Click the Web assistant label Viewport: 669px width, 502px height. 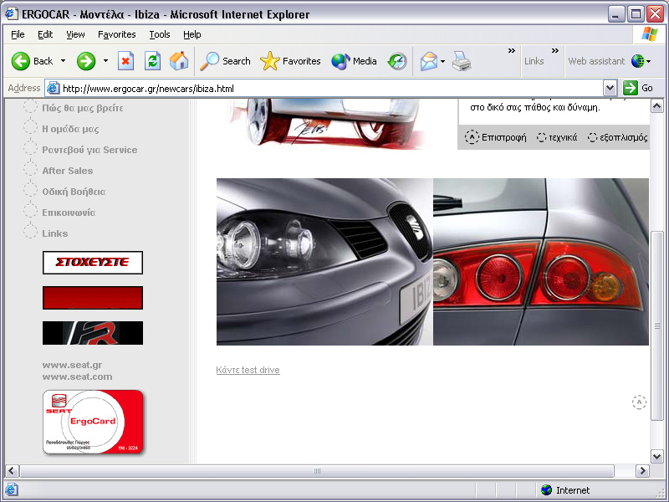click(596, 61)
